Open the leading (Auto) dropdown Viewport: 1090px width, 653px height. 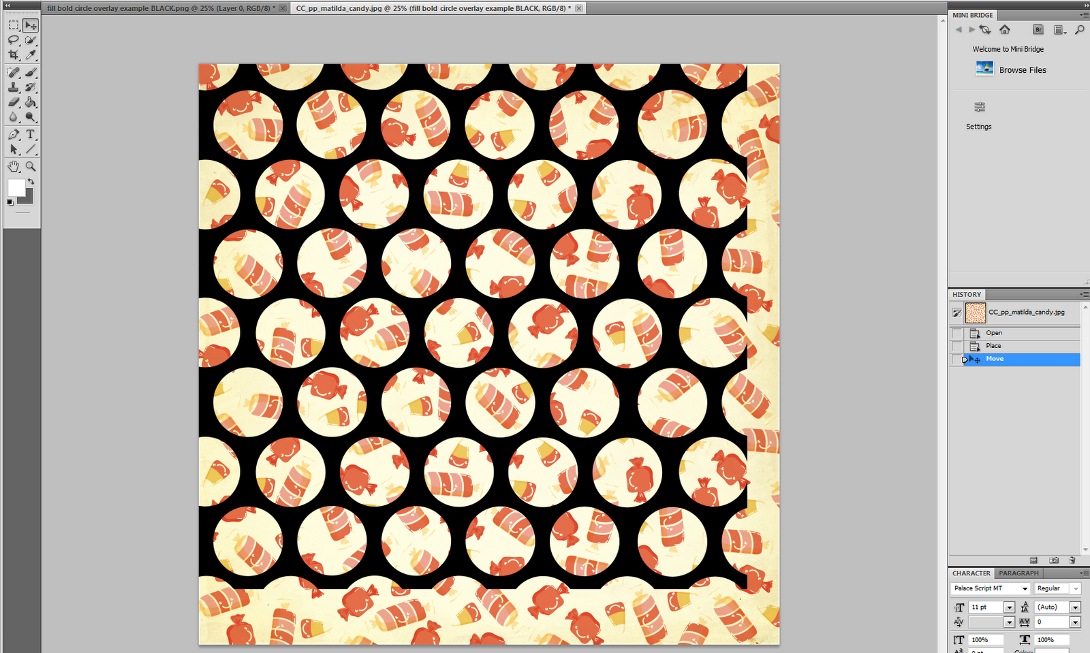(x=1076, y=607)
